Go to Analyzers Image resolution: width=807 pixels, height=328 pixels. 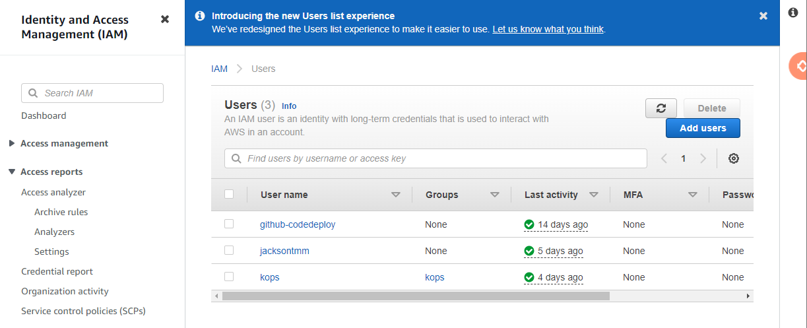pyautogui.click(x=54, y=232)
